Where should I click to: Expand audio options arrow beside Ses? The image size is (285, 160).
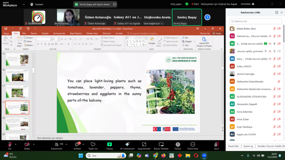(x=16, y=144)
